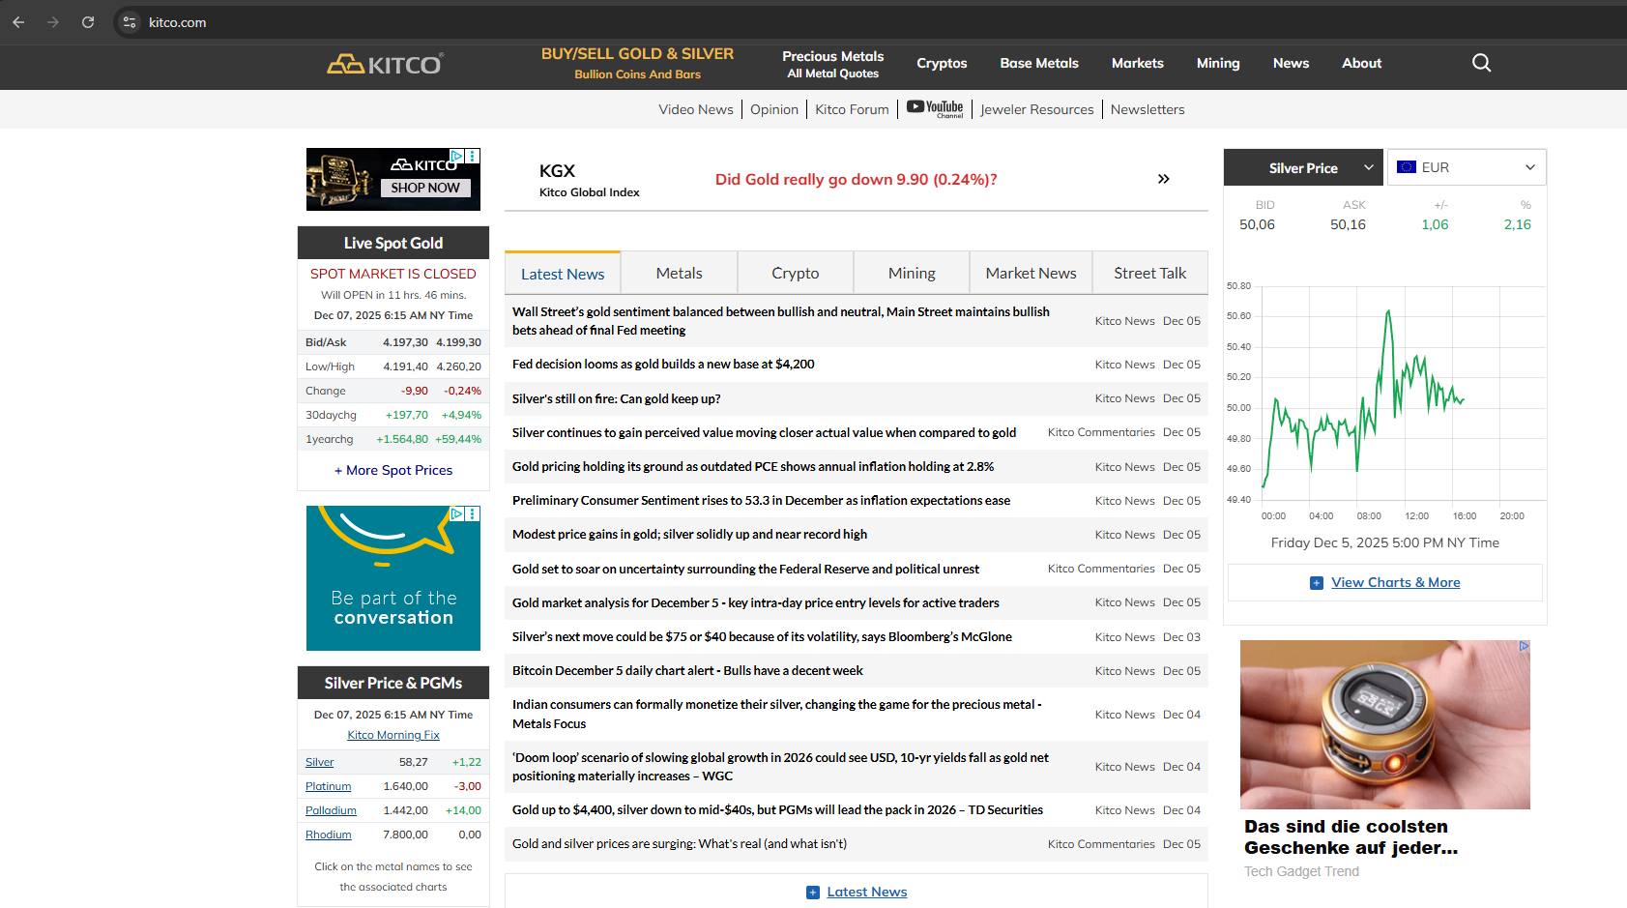Expand the Silver Price metal dropdown
The image size is (1627, 908).
point(1303,167)
